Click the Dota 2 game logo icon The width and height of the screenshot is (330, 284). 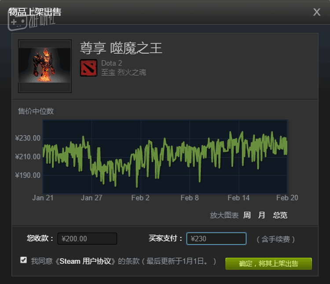(88, 68)
